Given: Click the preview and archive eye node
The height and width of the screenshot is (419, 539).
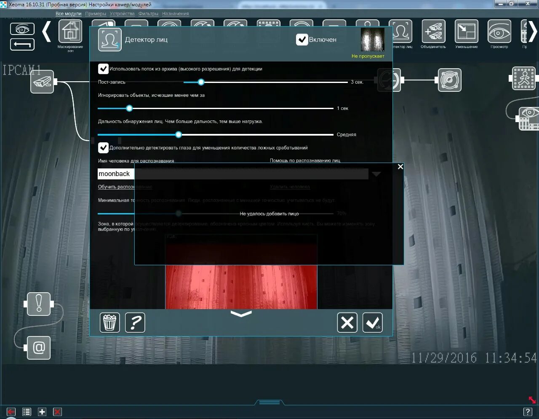Looking at the screenshot, I should tap(529, 119).
